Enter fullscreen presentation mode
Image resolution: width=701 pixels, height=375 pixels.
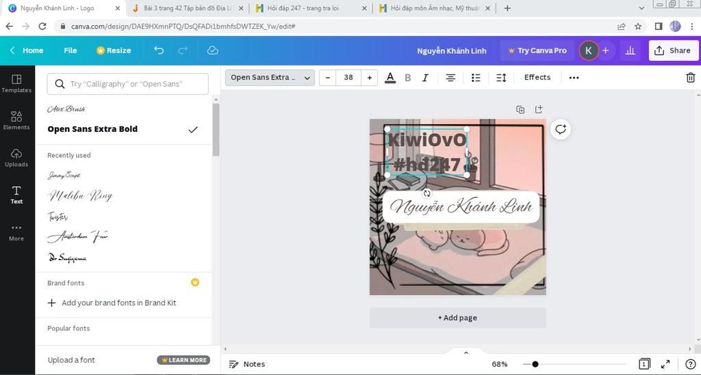tap(665, 364)
